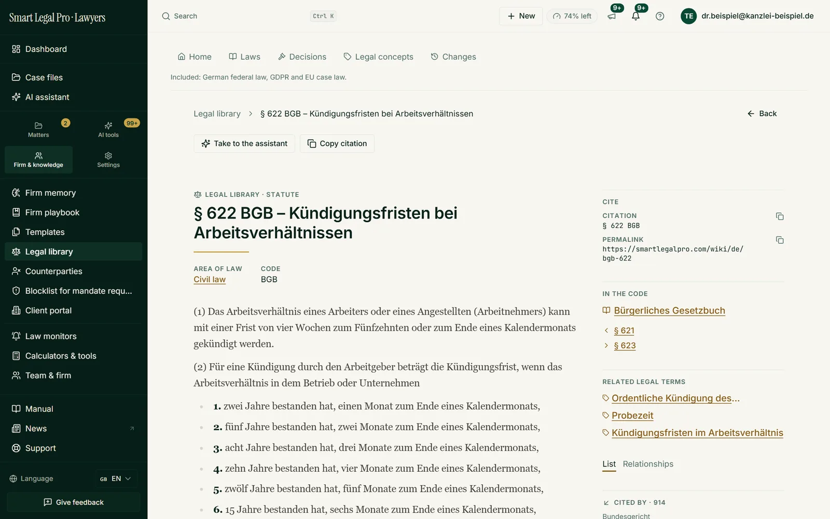The width and height of the screenshot is (830, 519).
Task: Open Firm memory
Action: (x=74, y=193)
